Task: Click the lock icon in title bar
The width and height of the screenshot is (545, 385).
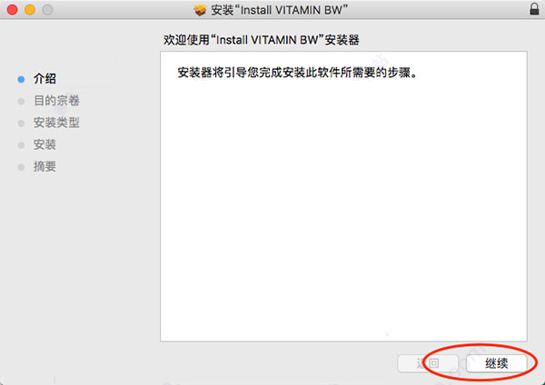Action: (534, 9)
